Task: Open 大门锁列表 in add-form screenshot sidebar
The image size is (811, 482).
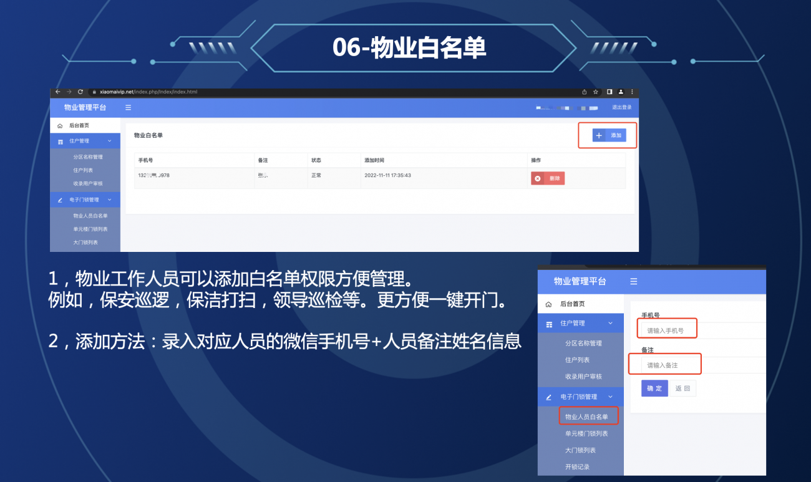Action: tap(580, 450)
